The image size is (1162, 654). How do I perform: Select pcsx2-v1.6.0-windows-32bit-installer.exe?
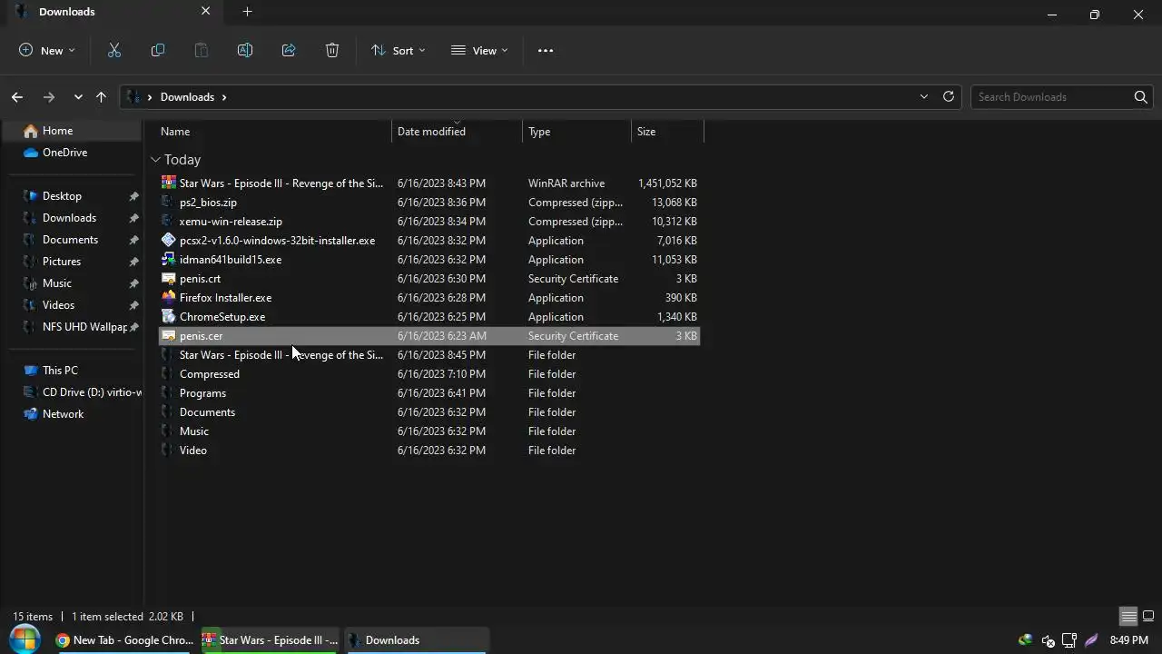pyautogui.click(x=428, y=241)
